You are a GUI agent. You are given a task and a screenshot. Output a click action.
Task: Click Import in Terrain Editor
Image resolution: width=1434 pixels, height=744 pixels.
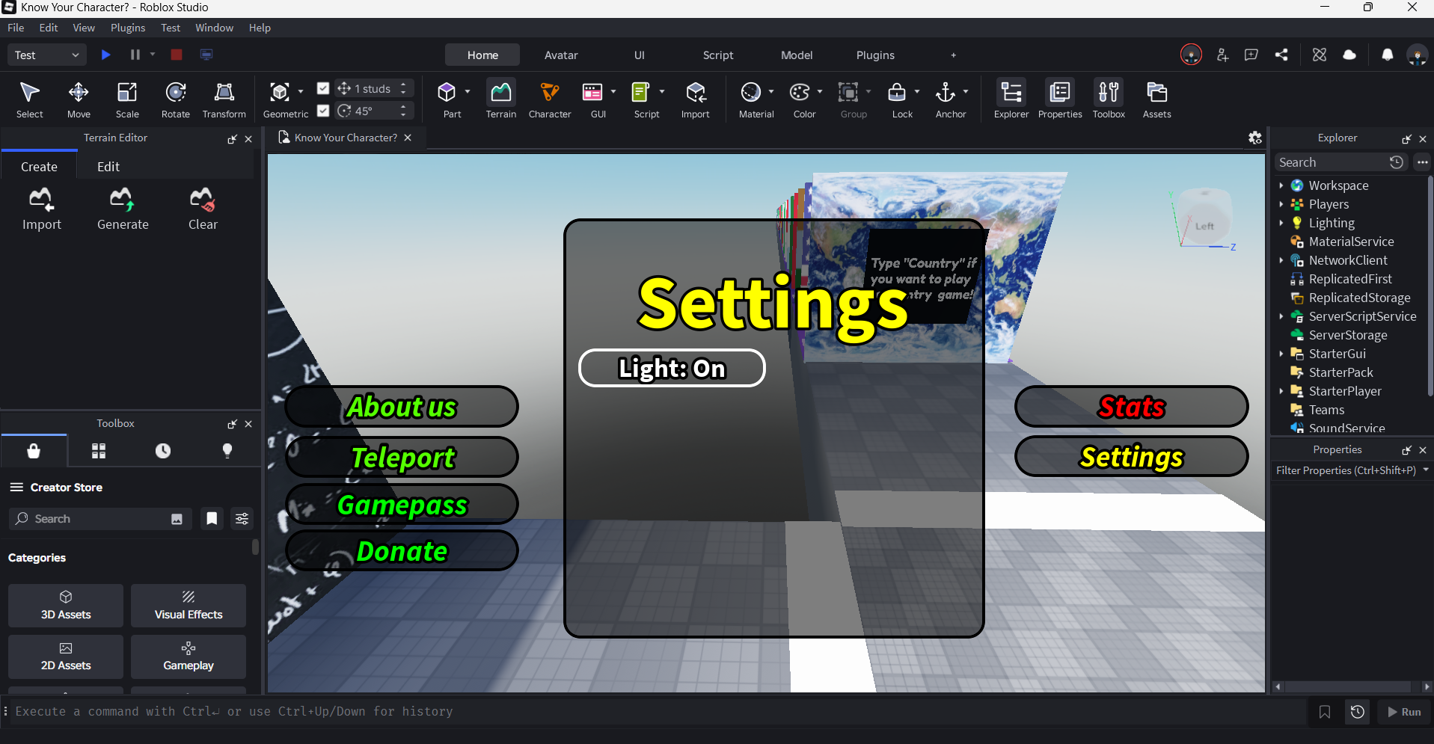click(x=41, y=209)
